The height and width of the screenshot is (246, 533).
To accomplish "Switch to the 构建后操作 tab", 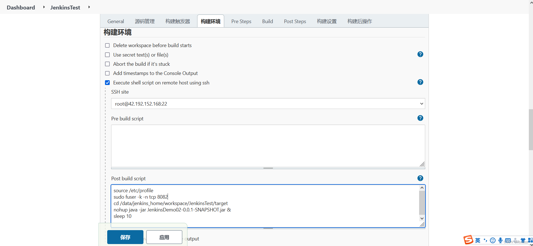I will pyautogui.click(x=360, y=21).
